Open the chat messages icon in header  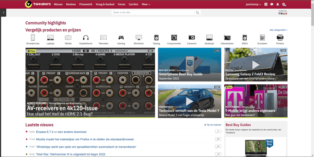272,4
